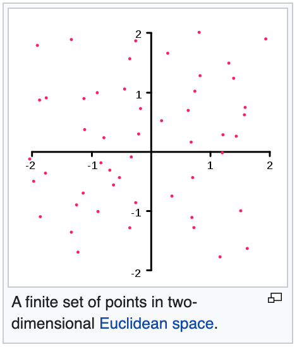Image resolution: width=297 pixels, height=347 pixels.
Task: Click the tick mark at -1 on vertical axis
Action: 149,211
